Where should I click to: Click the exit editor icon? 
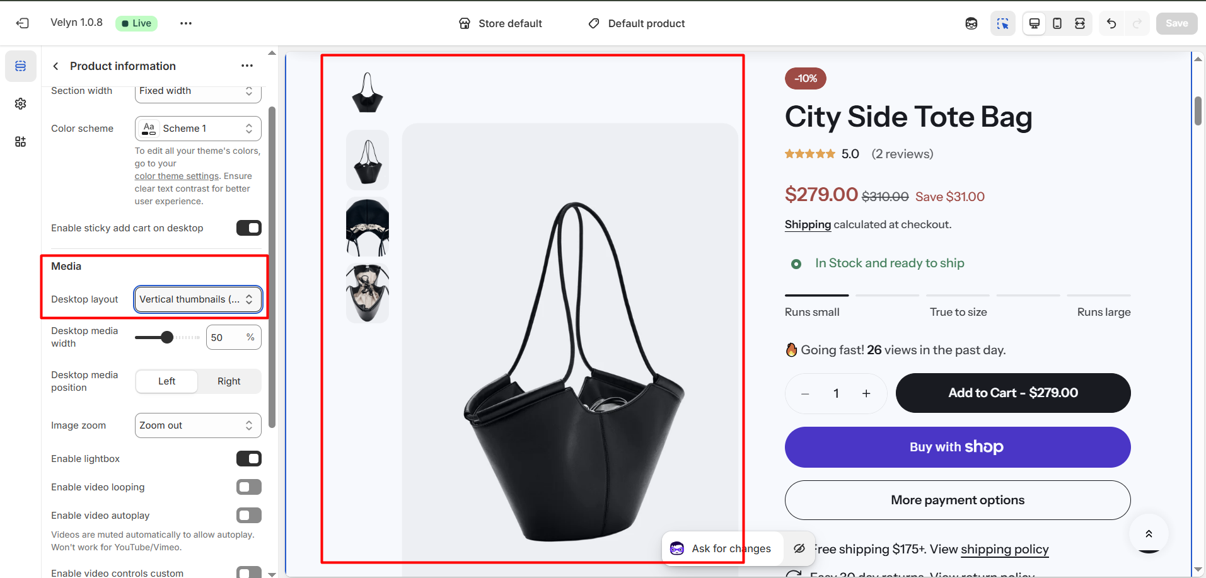[x=23, y=23]
